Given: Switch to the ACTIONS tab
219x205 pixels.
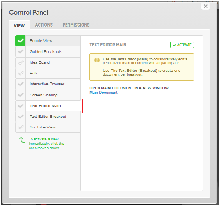Looking at the screenshot, I should pyautogui.click(x=44, y=25).
